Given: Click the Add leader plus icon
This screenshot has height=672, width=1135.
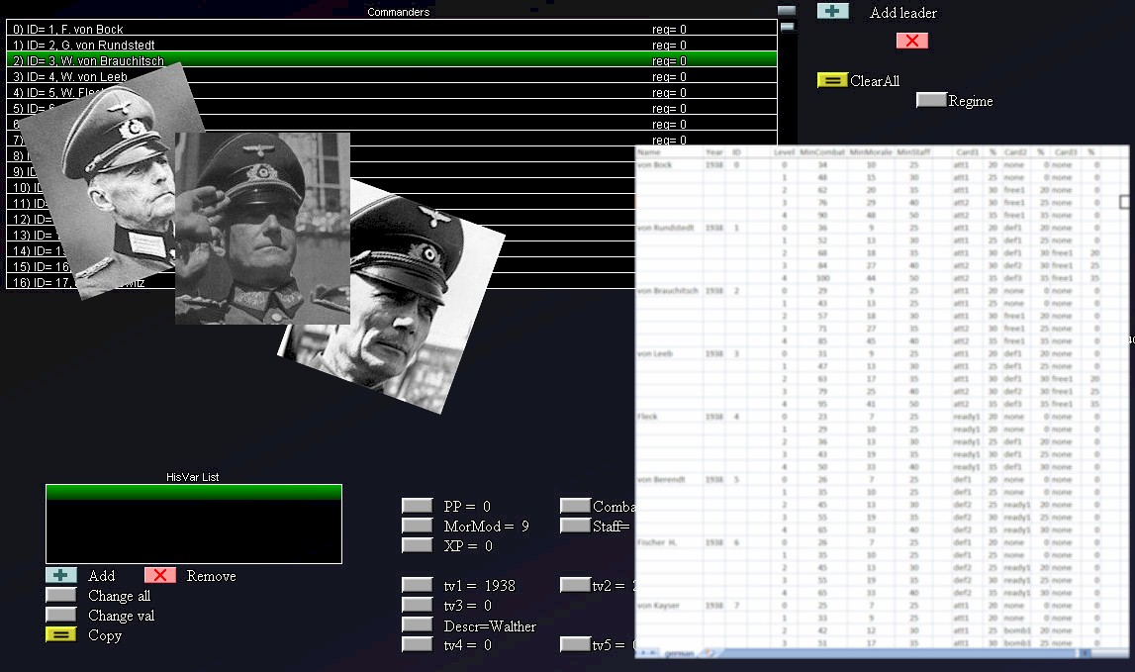Looking at the screenshot, I should click(x=832, y=12).
